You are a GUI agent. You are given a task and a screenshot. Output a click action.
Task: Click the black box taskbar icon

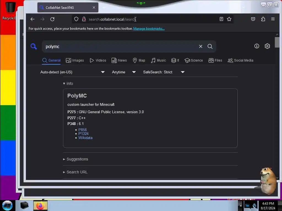(x=24, y=206)
